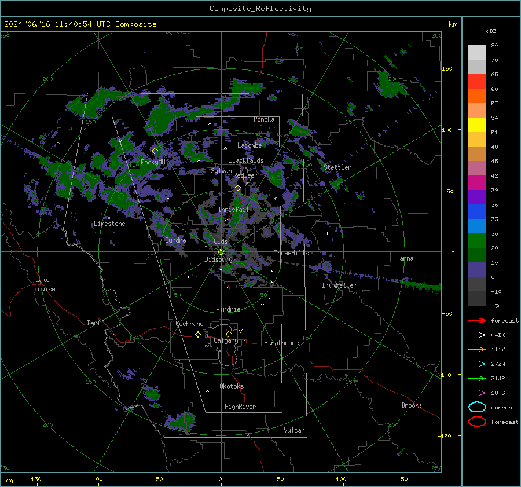Click the Composite_Reflectivity title
Viewport: 521px width, 487px height.
pyautogui.click(x=260, y=9)
